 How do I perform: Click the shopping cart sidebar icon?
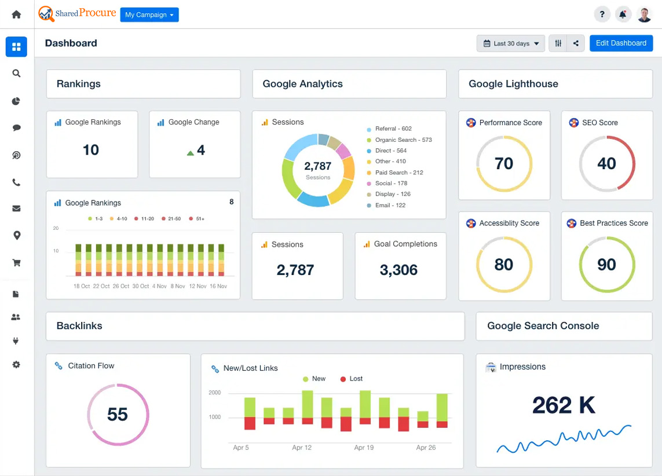coord(16,262)
